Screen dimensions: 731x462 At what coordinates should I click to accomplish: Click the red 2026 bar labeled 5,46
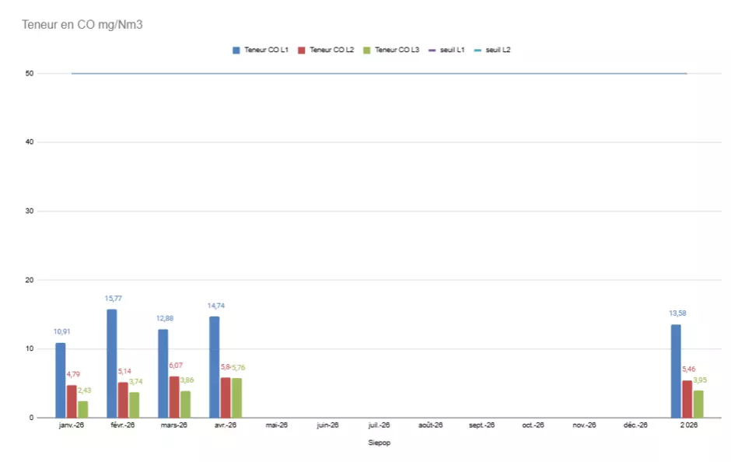click(687, 399)
